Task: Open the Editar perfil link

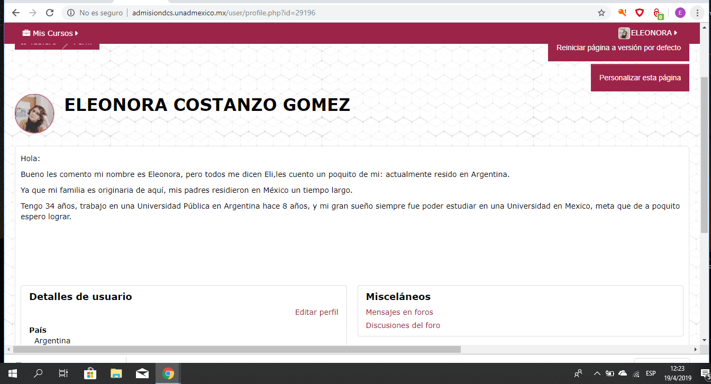Action: [316, 312]
